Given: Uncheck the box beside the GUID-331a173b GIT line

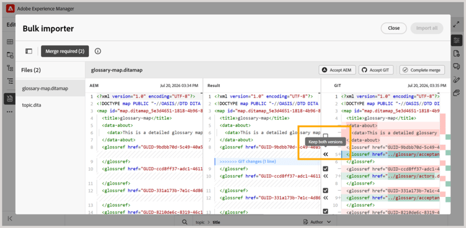Looking at the screenshot, I should tap(326, 190).
